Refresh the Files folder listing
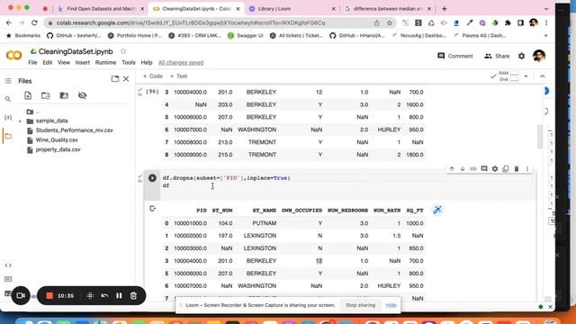The height and width of the screenshot is (324, 576). click(46, 95)
